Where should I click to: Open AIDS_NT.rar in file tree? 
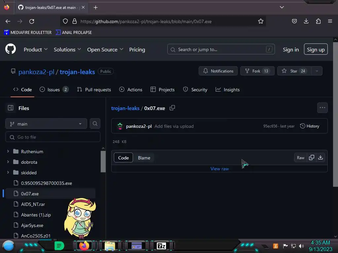(33, 204)
